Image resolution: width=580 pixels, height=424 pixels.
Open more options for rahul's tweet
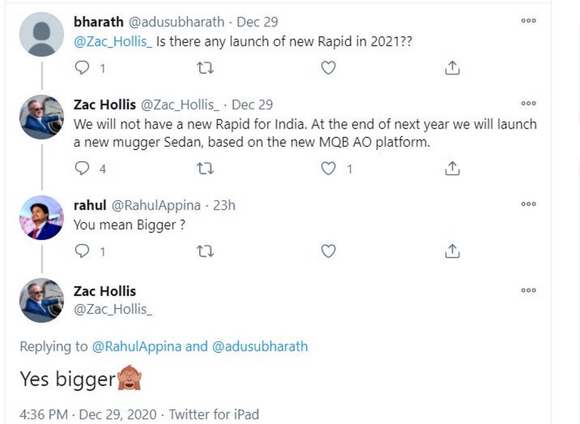coord(528,204)
